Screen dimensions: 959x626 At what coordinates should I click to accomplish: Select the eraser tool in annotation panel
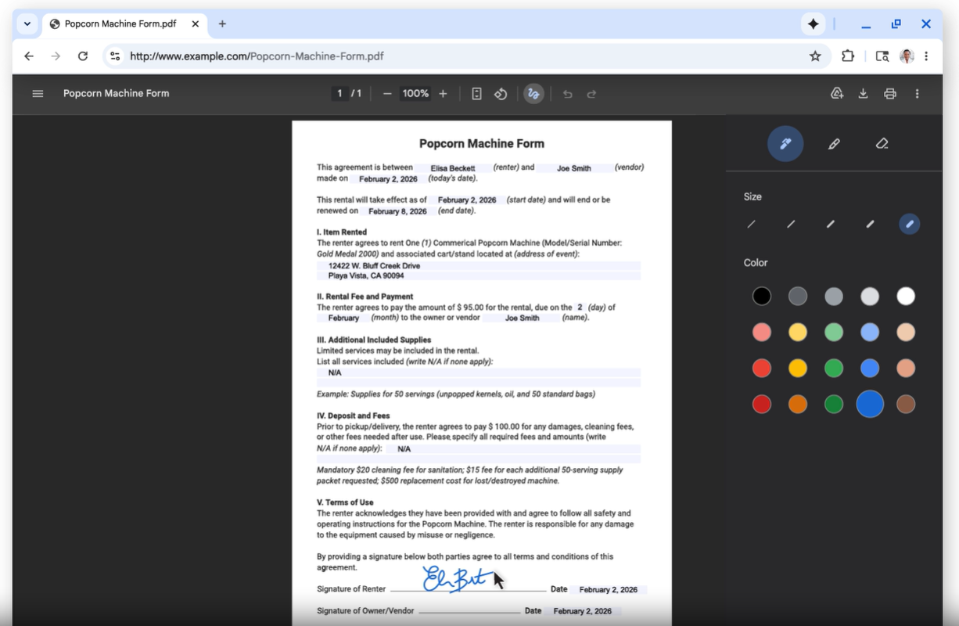coord(882,144)
